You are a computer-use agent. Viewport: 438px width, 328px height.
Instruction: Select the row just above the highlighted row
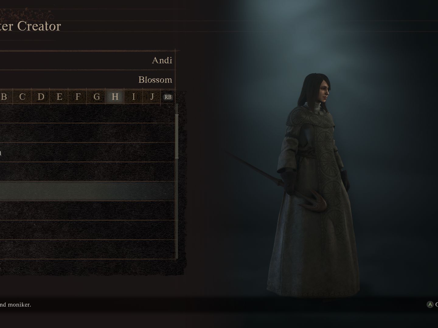pyautogui.click(x=88, y=172)
